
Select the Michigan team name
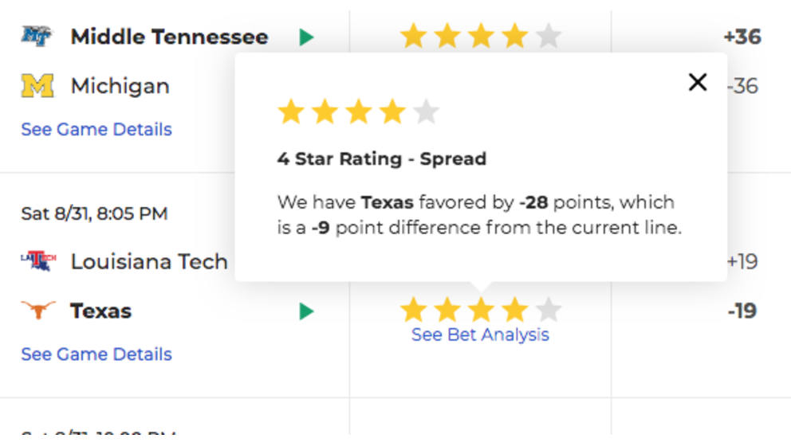pyautogui.click(x=120, y=86)
